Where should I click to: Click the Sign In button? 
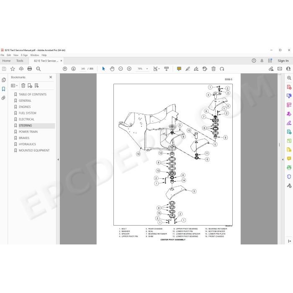(x=283, y=61)
